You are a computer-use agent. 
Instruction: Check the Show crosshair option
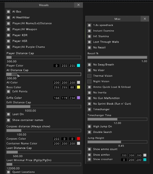pos(89,159)
